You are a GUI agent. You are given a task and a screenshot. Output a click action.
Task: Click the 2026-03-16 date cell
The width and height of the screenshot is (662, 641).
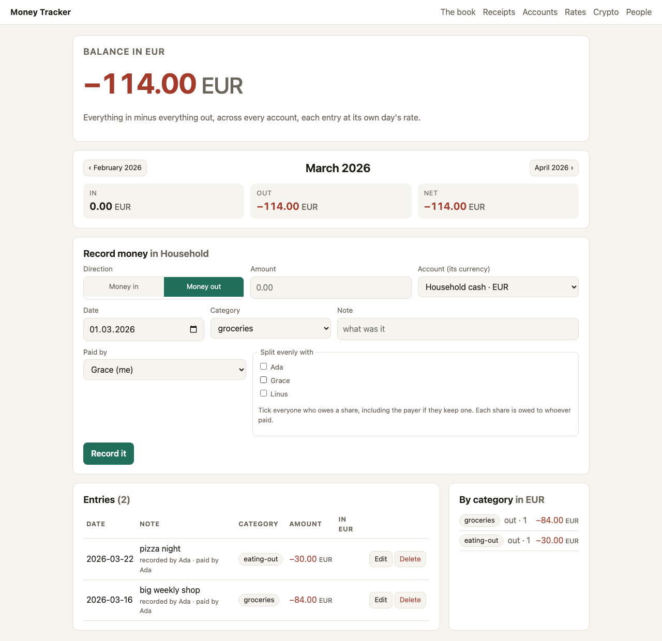click(x=110, y=600)
